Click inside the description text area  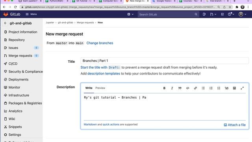[165, 106]
